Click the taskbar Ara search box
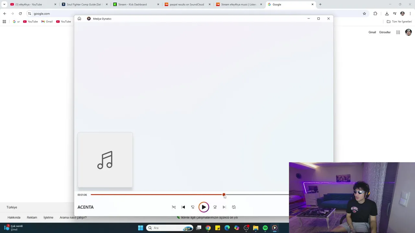Viewport: 415px width, 233px height. click(x=169, y=228)
